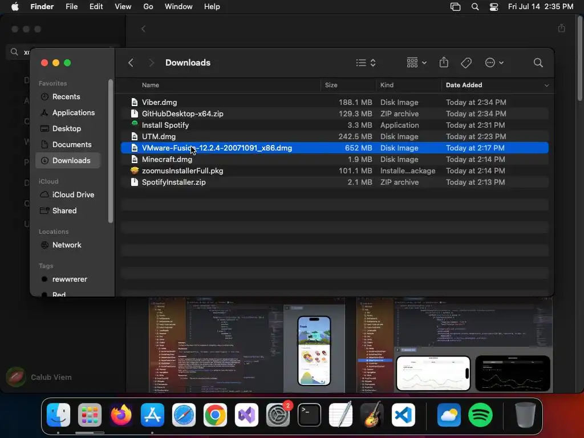The height and width of the screenshot is (438, 584).
Task: Click the sidebar scrollbar in Downloads window
Action: click(x=111, y=151)
